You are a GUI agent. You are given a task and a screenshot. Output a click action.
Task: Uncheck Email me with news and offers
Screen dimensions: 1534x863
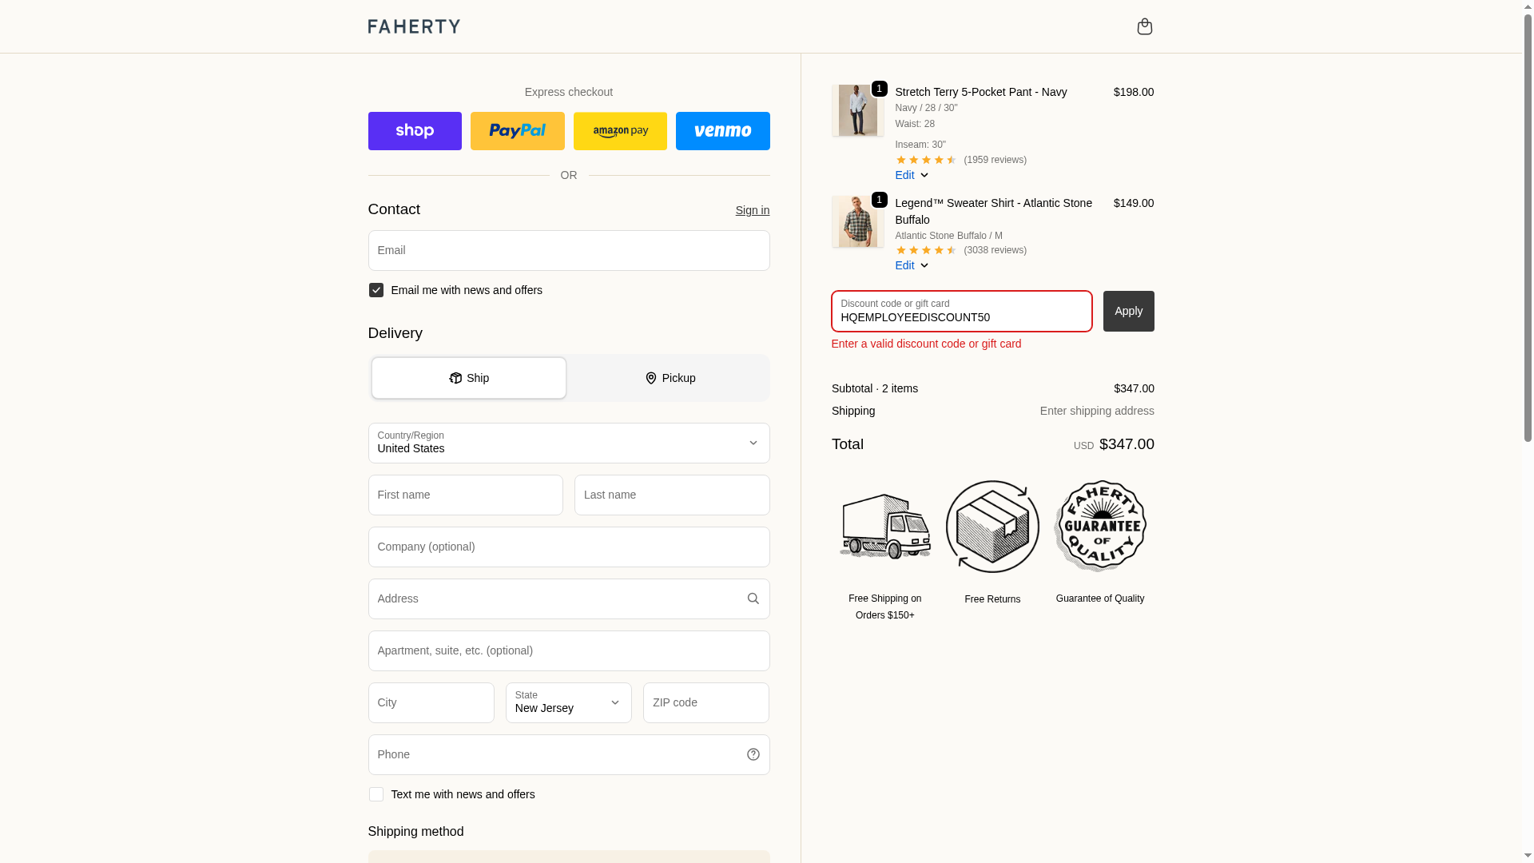[x=376, y=290]
